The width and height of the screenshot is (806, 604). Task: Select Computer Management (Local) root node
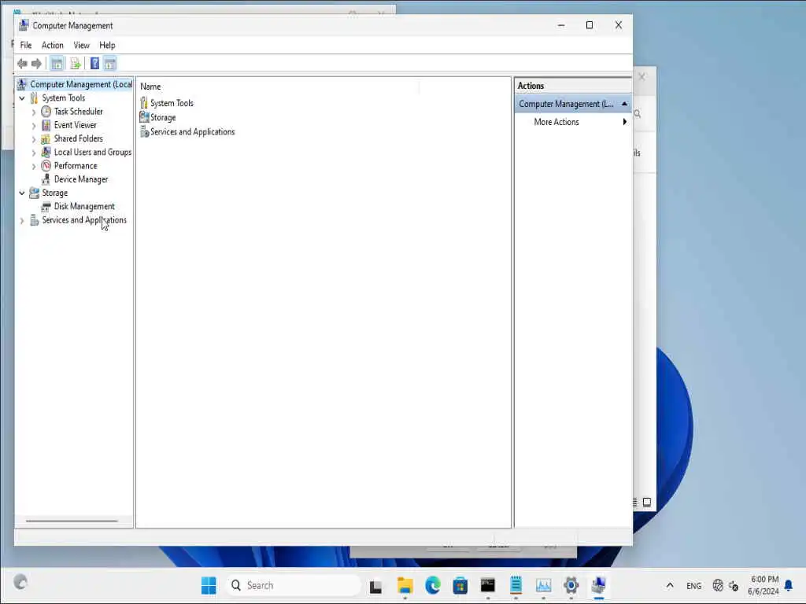click(81, 84)
